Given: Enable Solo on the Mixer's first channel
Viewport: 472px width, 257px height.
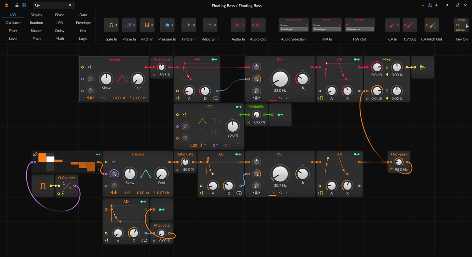Looking at the screenshot, I should point(387,67).
